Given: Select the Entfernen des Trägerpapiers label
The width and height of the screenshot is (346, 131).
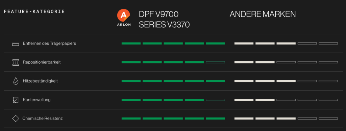Looking at the screenshot, I should [49, 43].
